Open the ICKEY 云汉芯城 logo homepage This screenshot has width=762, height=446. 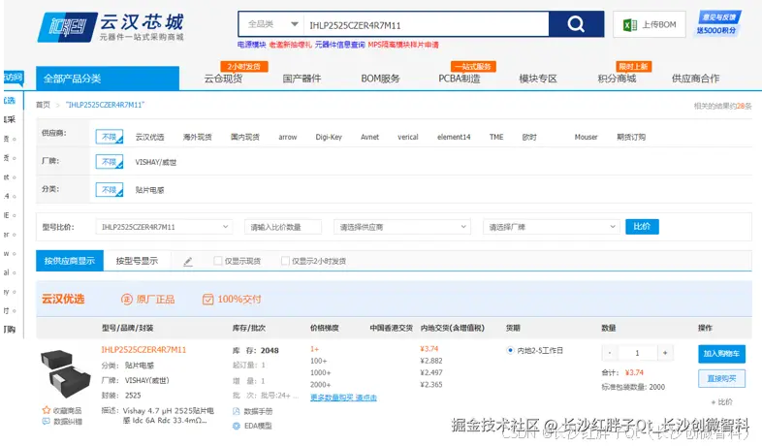pyautogui.click(x=111, y=27)
